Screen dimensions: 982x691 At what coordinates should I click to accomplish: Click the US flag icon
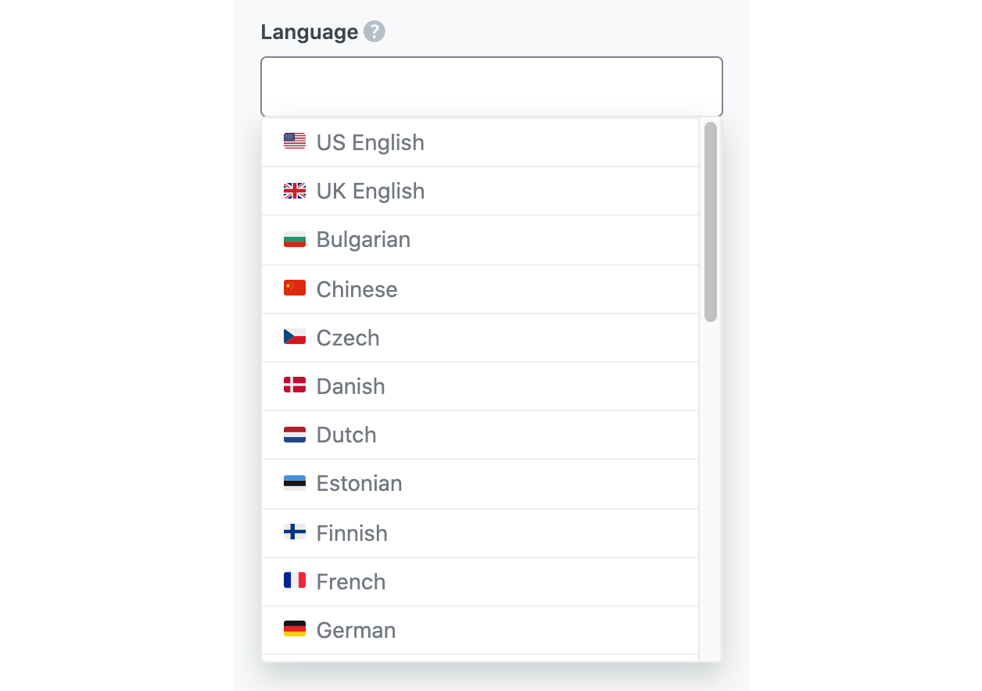295,141
